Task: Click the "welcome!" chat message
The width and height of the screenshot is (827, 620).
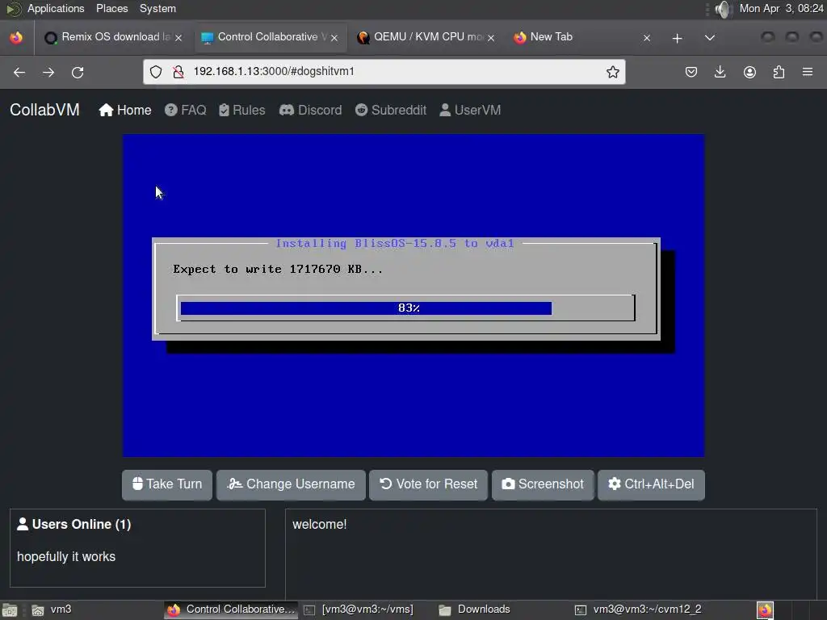Action: click(320, 525)
